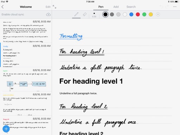Choose the red ink color
The height and width of the screenshot is (135, 180).
138,14
